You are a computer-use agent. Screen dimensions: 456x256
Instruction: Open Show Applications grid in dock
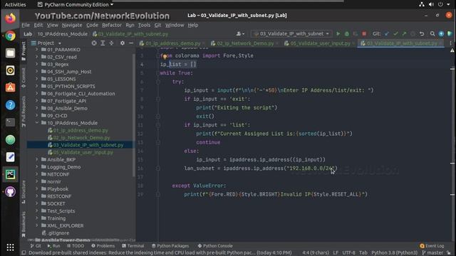(10, 247)
